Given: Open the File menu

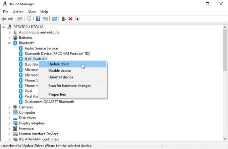Looking at the screenshot, I should coord(6,12).
